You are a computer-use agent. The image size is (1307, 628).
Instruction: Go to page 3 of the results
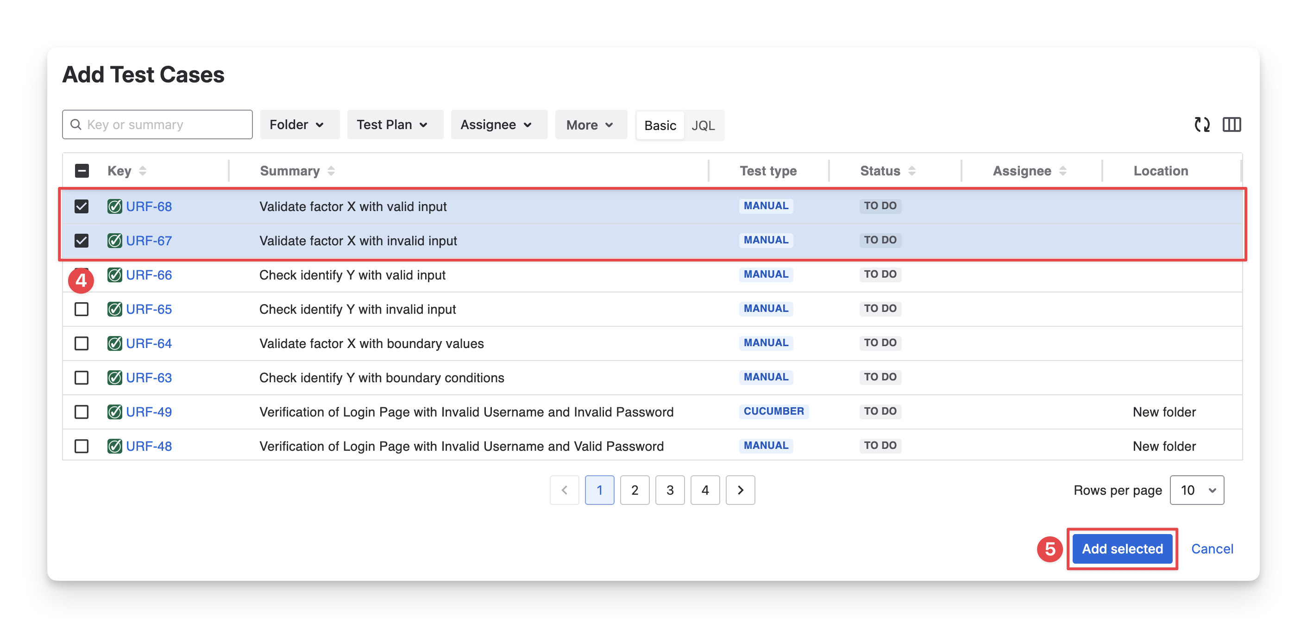670,490
